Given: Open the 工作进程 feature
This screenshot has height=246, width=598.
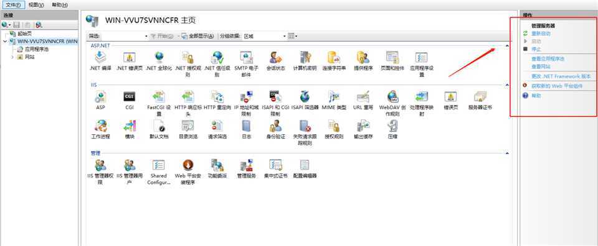Looking at the screenshot, I should [x=100, y=129].
